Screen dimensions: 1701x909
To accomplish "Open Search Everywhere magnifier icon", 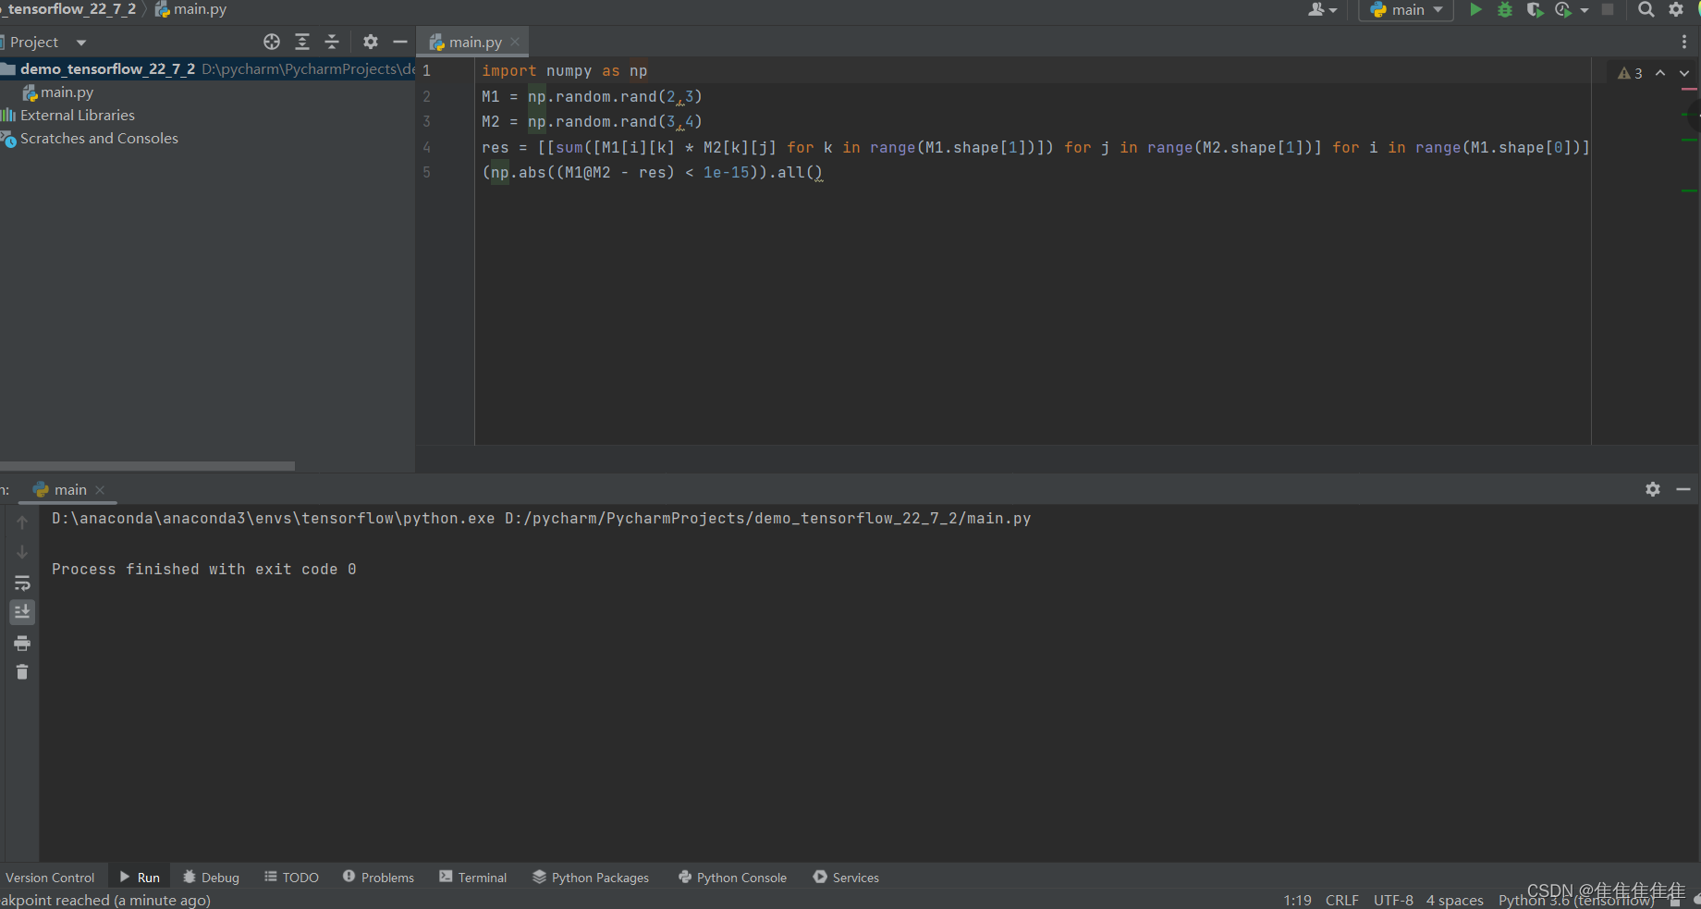I will 1646,10.
